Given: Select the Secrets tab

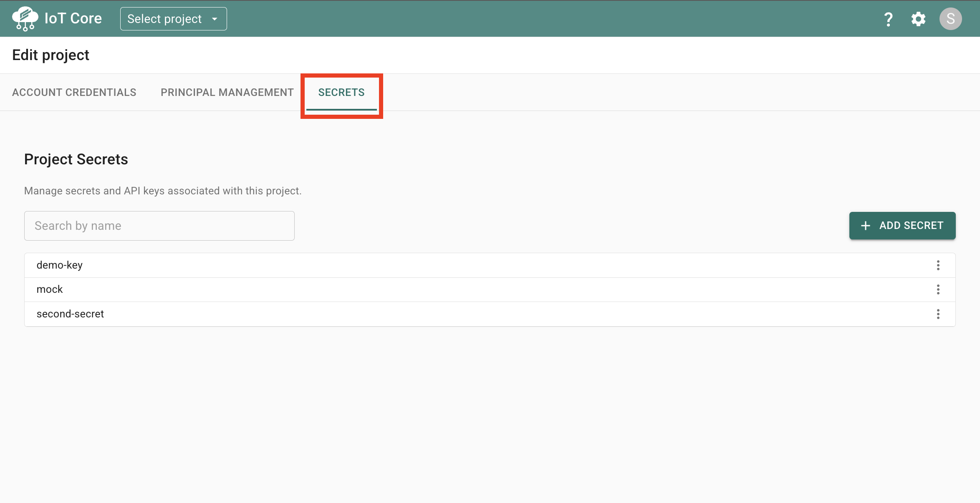Looking at the screenshot, I should point(341,92).
